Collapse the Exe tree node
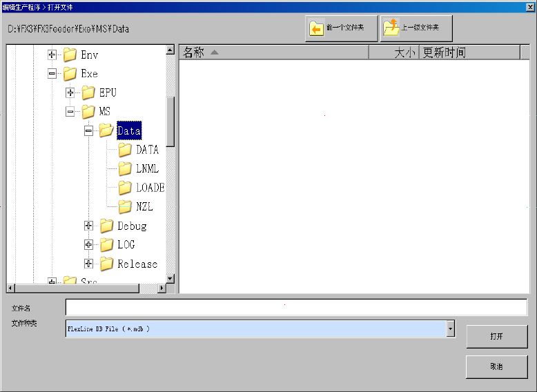The height and width of the screenshot is (392, 537). (x=52, y=73)
